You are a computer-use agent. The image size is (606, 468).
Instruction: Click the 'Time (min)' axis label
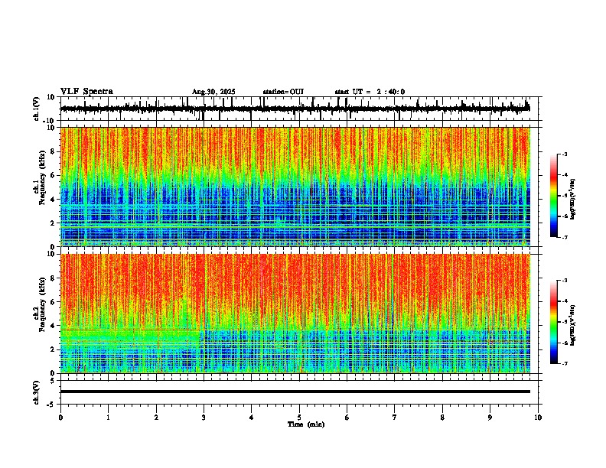[x=306, y=424]
